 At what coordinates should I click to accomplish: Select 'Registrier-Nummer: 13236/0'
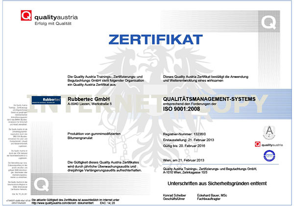pos(184,134)
